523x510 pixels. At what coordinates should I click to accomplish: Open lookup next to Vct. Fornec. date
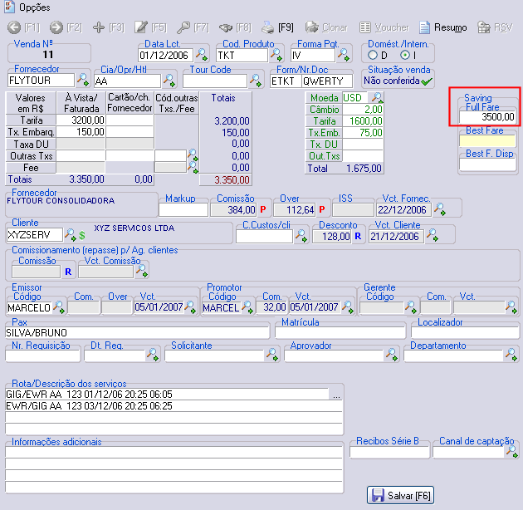[440, 209]
